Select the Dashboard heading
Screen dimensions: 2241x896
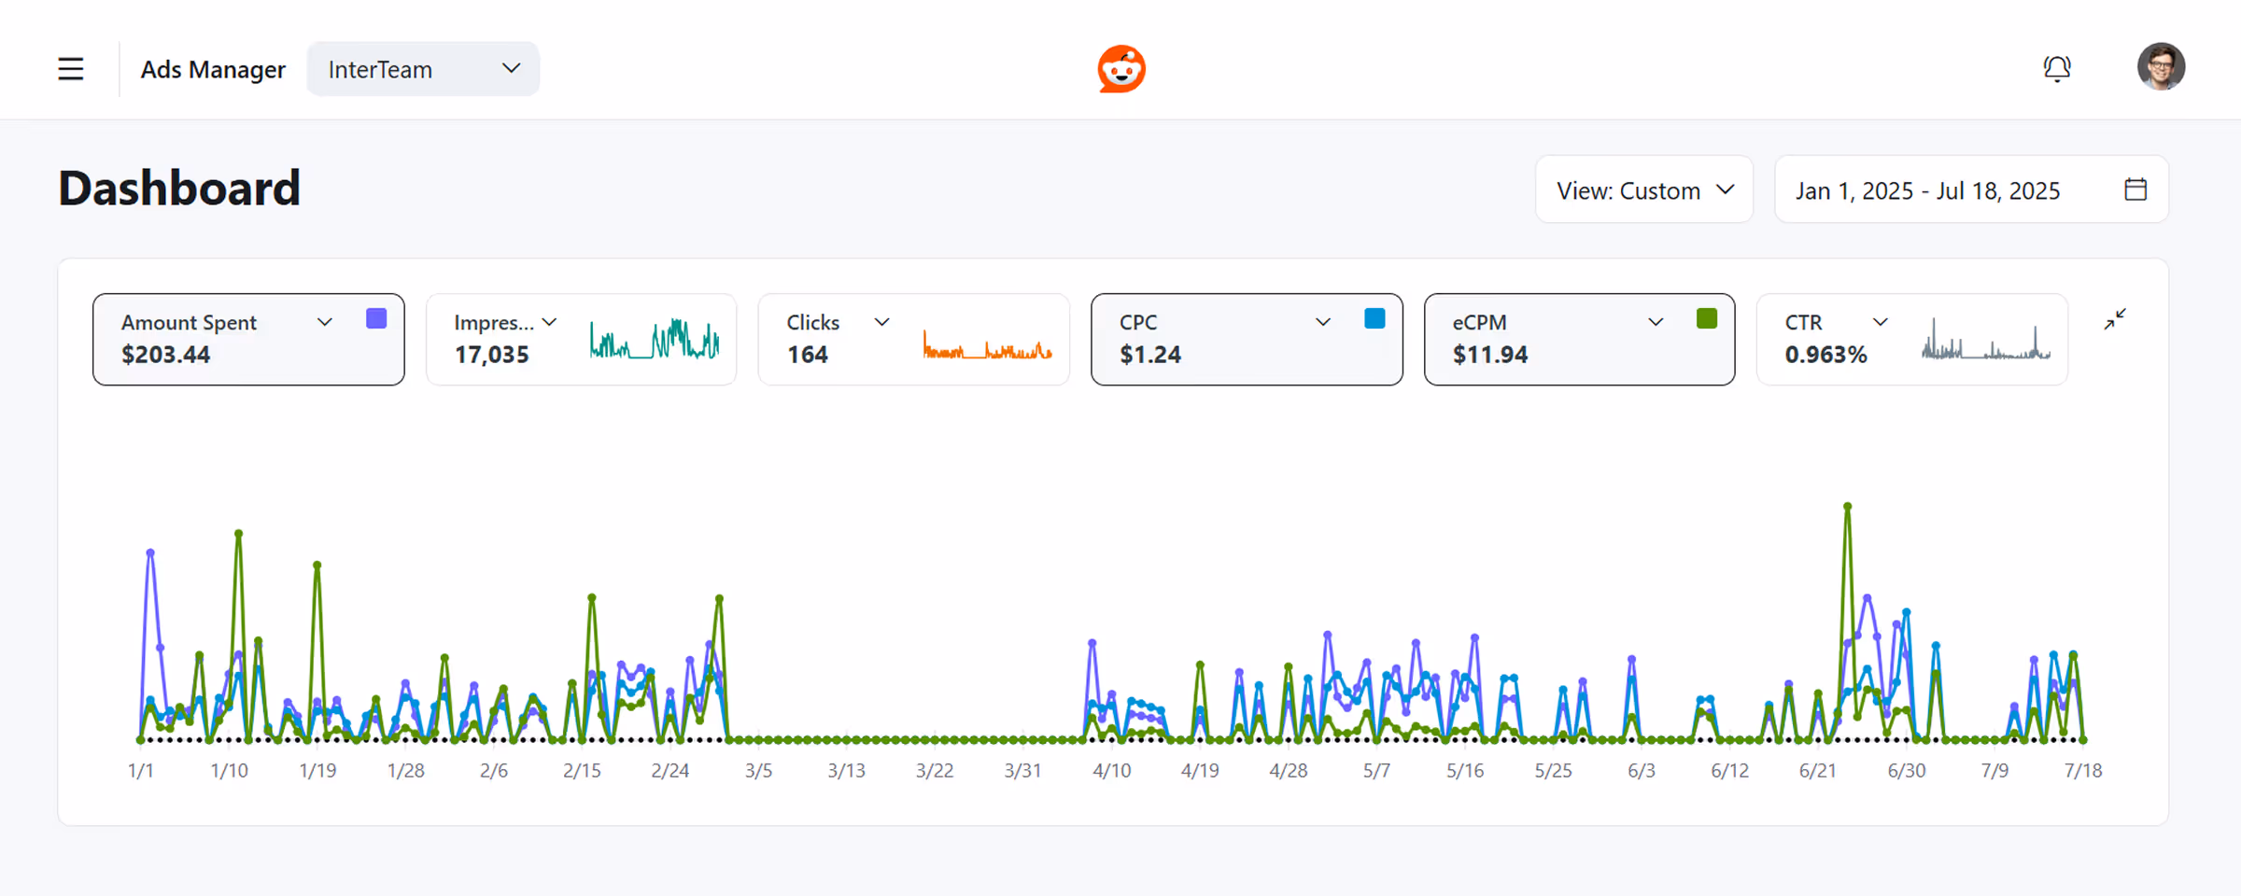pos(178,188)
